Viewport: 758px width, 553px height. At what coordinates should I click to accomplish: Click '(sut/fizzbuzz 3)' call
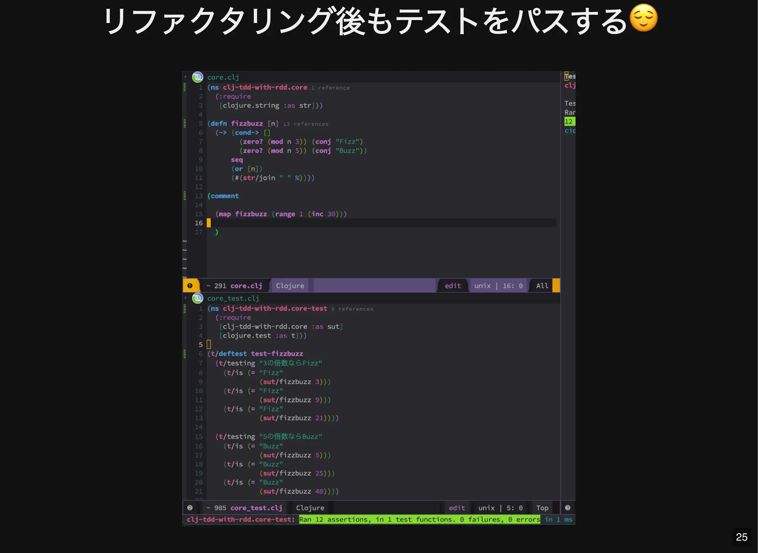pyautogui.click(x=291, y=382)
